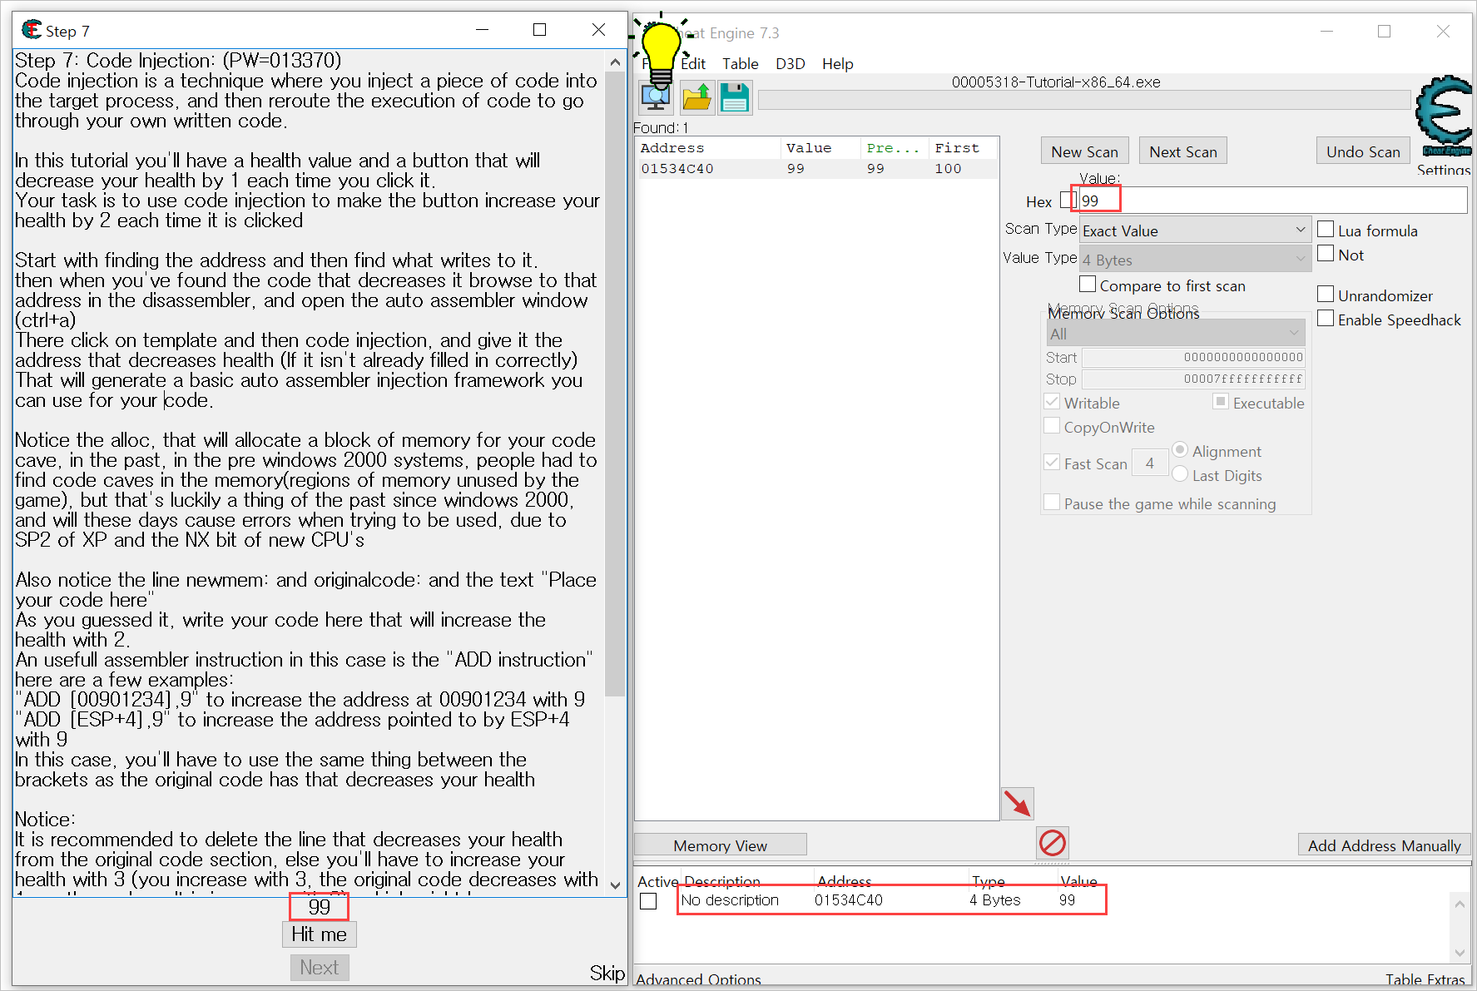The height and width of the screenshot is (991, 1477).
Task: Open the Table menu
Action: tap(741, 63)
